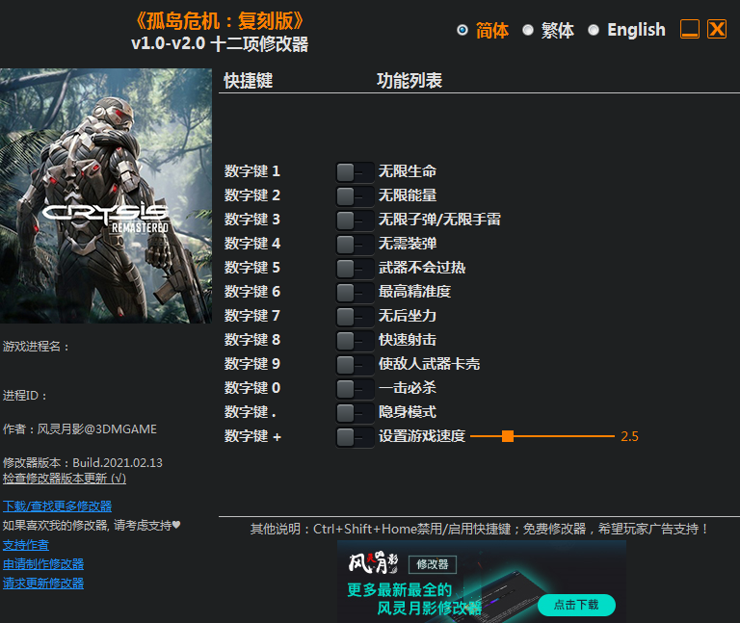This screenshot has width=740, height=623.
Task: Enable 一击必杀 toggle
Action: 355,389
